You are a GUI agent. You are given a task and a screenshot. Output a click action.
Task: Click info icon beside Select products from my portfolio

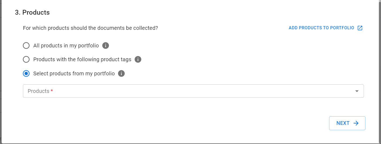(121, 73)
